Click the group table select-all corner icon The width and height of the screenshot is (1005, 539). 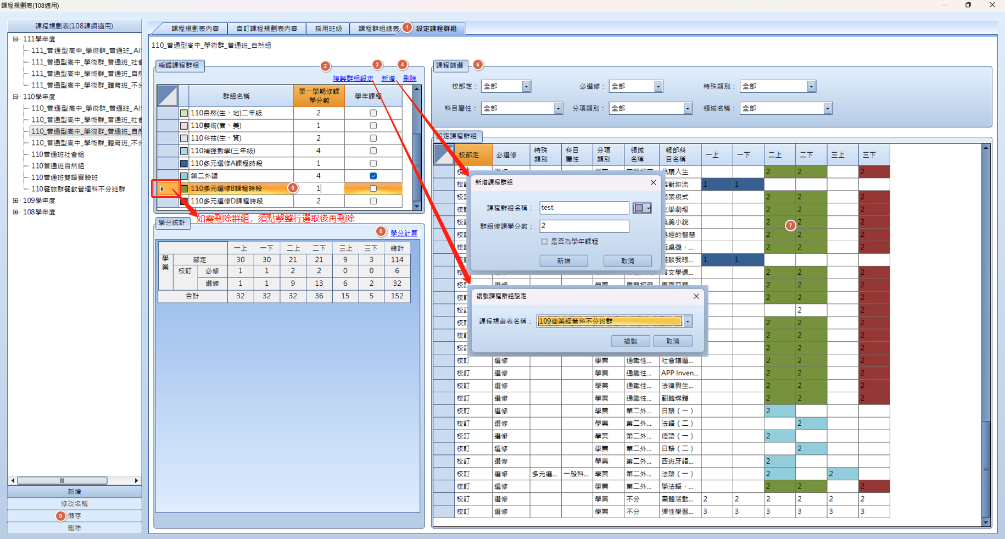tap(168, 96)
